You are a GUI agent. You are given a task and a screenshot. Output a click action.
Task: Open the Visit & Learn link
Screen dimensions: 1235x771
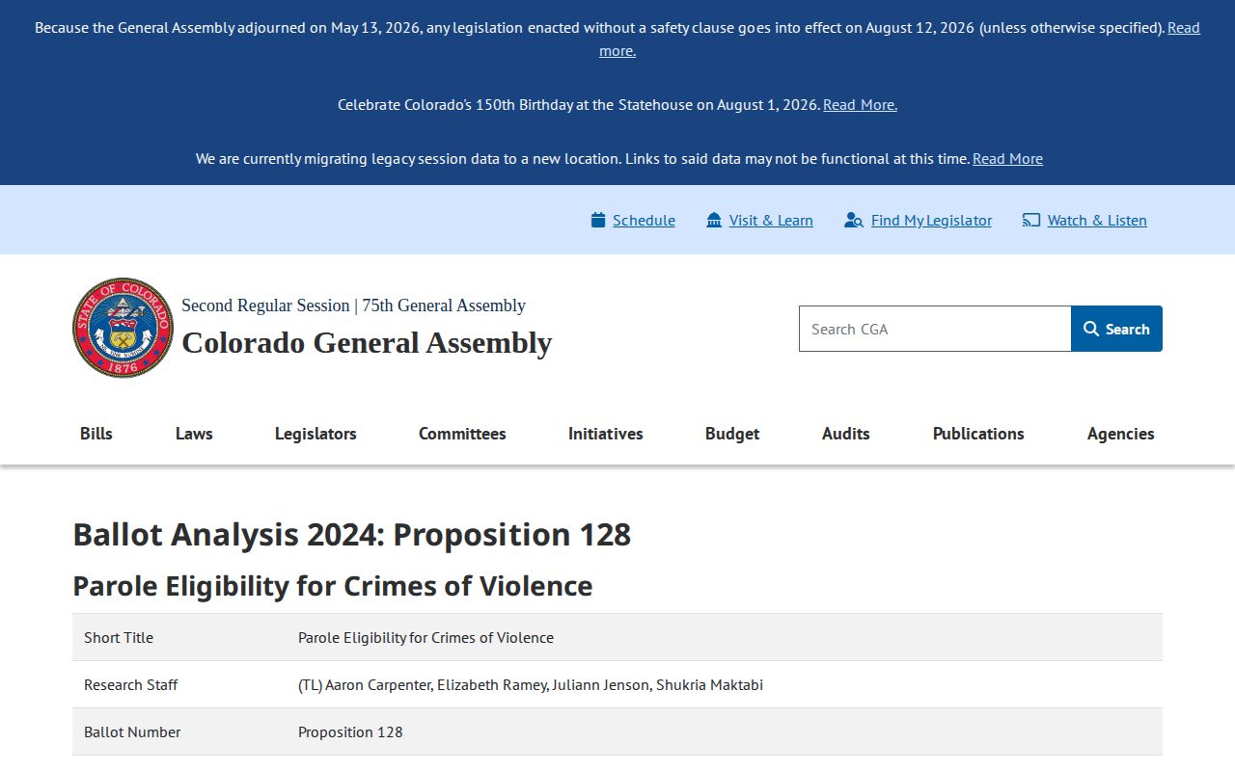(x=771, y=220)
